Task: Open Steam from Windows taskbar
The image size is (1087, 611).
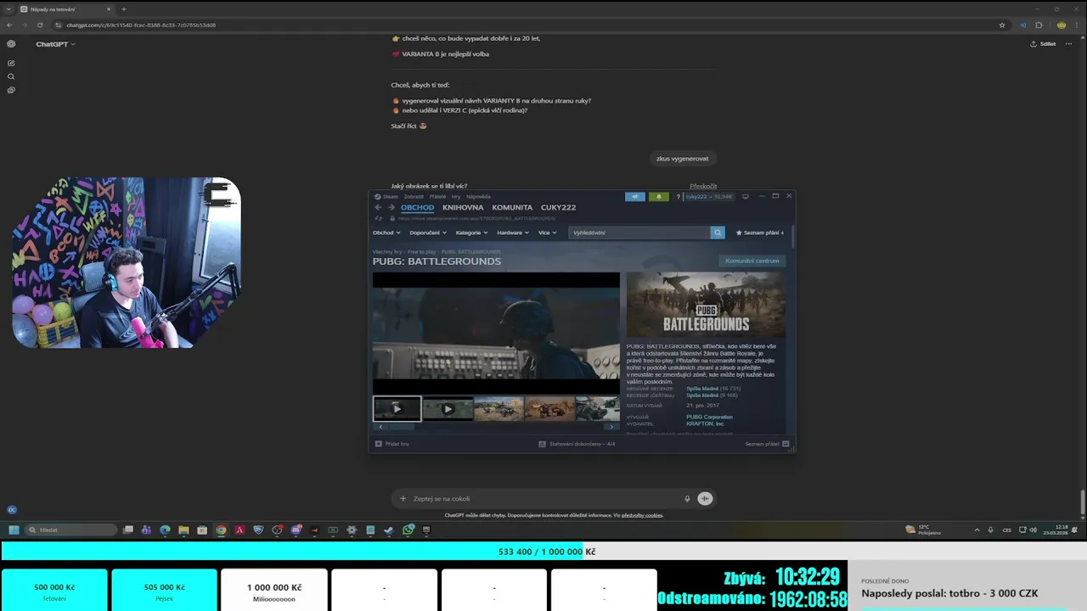Action: tap(389, 530)
